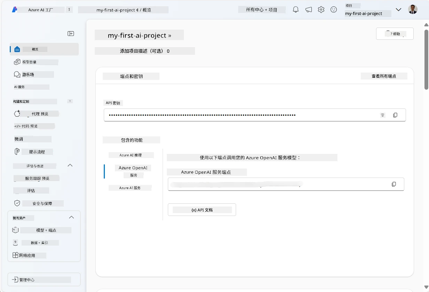Collapse the 评估与改进 section
Viewport: 429px width, 292px height.
point(70,165)
